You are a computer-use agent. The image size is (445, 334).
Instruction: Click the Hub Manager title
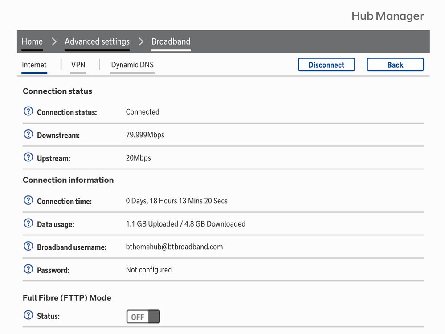[387, 16]
